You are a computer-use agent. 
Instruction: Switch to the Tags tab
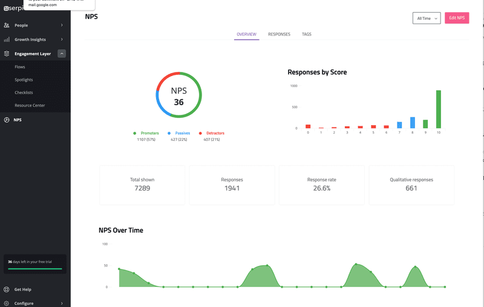[x=306, y=34]
